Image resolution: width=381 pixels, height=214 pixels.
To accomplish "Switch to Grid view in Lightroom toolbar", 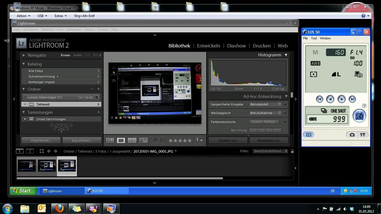I will tap(110, 141).
